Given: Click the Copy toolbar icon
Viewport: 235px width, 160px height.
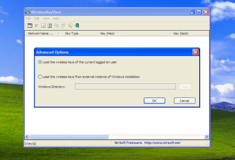Looking at the screenshot, I should pos(57,26).
